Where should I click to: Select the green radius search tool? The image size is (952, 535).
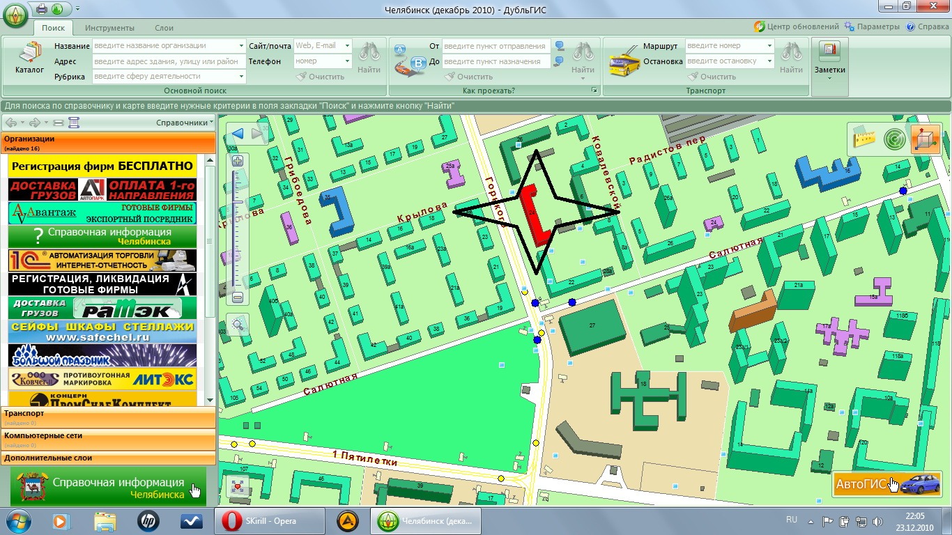coord(894,139)
